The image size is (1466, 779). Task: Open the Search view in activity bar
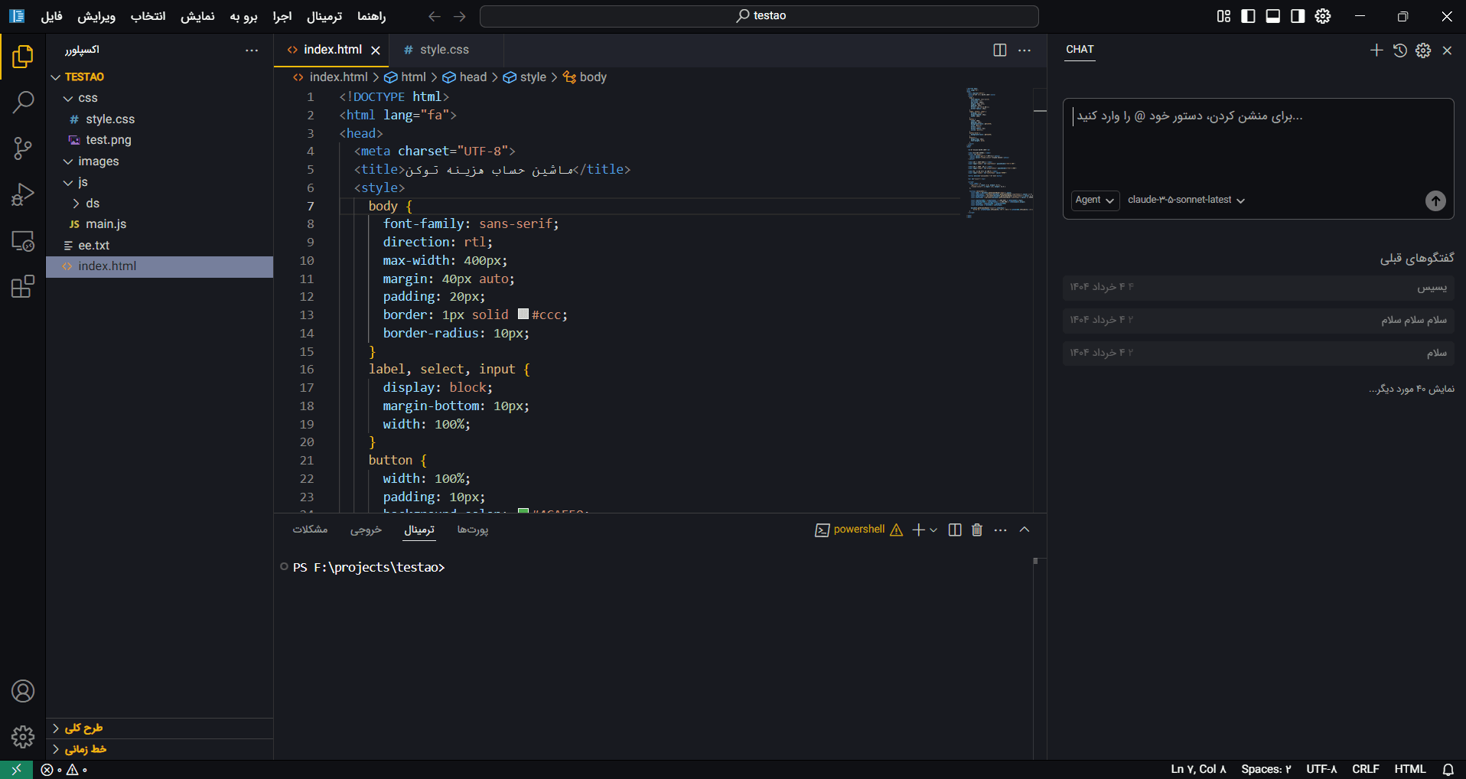pos(23,102)
